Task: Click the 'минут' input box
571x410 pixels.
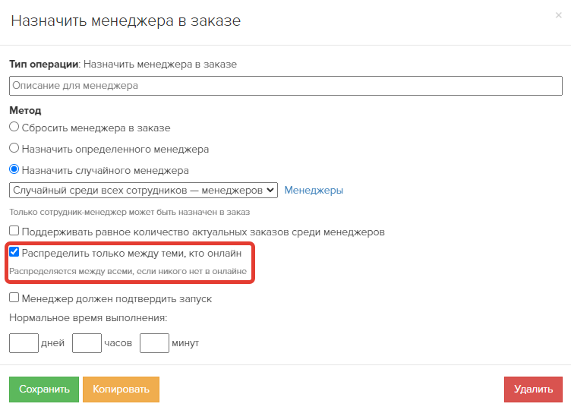Action: [154, 343]
